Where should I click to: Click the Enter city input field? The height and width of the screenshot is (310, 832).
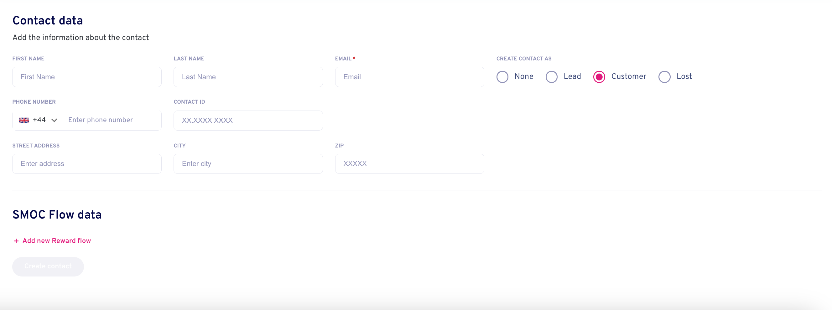pos(248,164)
